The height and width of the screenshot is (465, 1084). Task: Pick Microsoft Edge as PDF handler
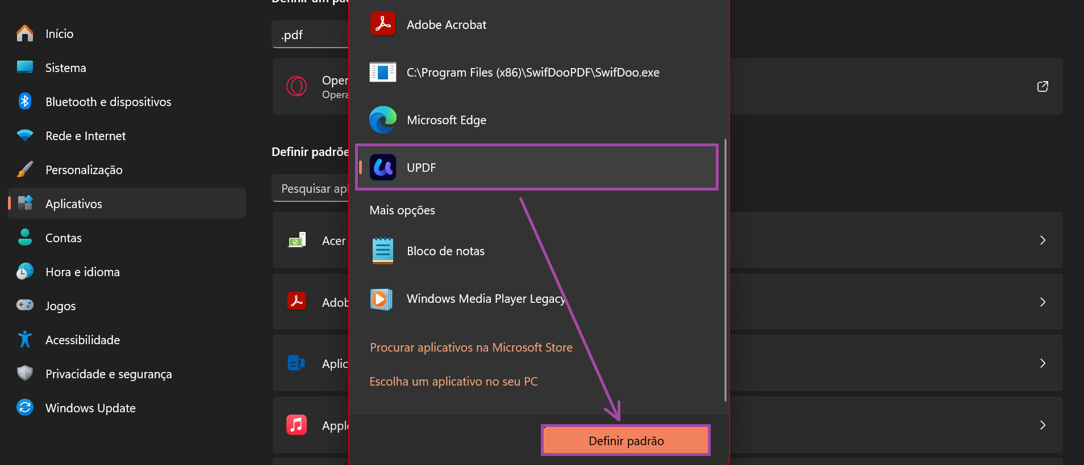[x=536, y=120]
